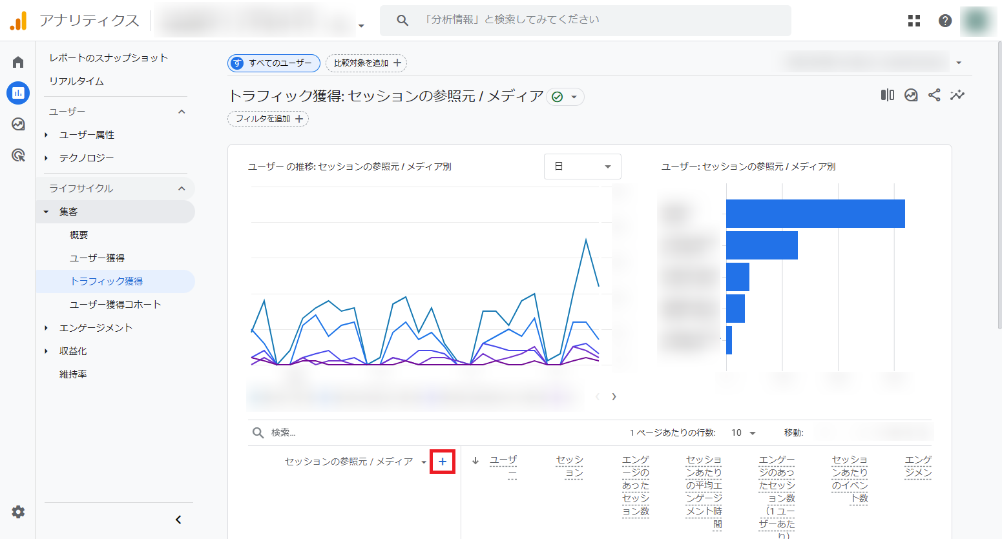Open the Advertising icon in left rail
The height and width of the screenshot is (539, 1002).
click(18, 155)
